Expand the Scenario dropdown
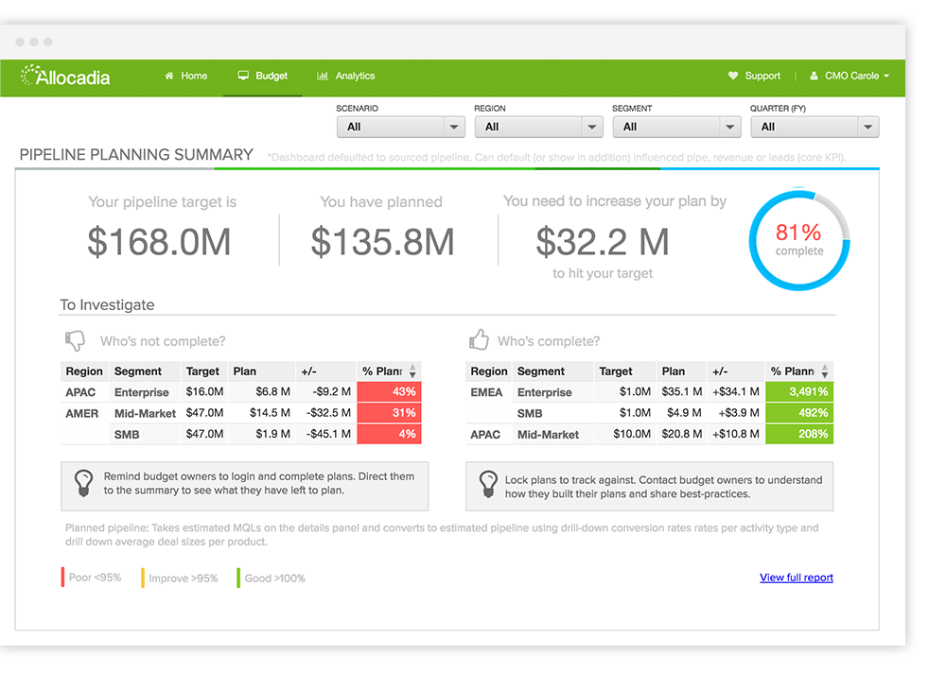 pyautogui.click(x=400, y=127)
